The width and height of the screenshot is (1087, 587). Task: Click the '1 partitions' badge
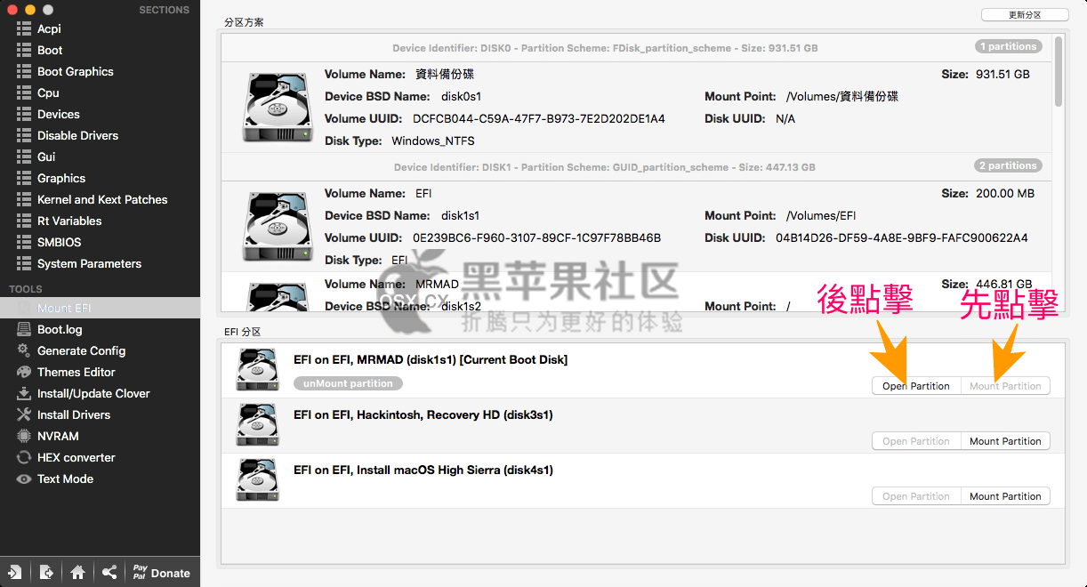tap(1008, 46)
